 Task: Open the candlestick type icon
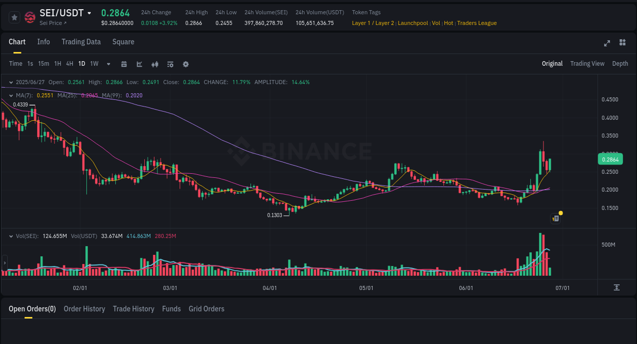click(154, 64)
